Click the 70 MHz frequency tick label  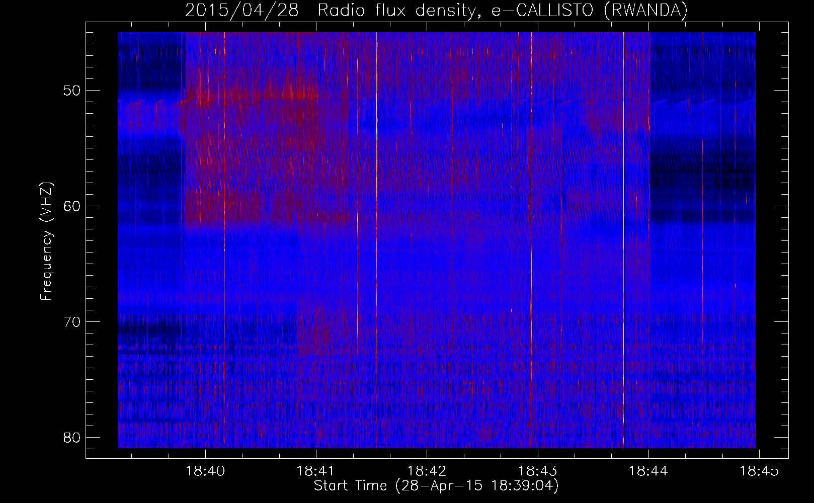(x=73, y=322)
